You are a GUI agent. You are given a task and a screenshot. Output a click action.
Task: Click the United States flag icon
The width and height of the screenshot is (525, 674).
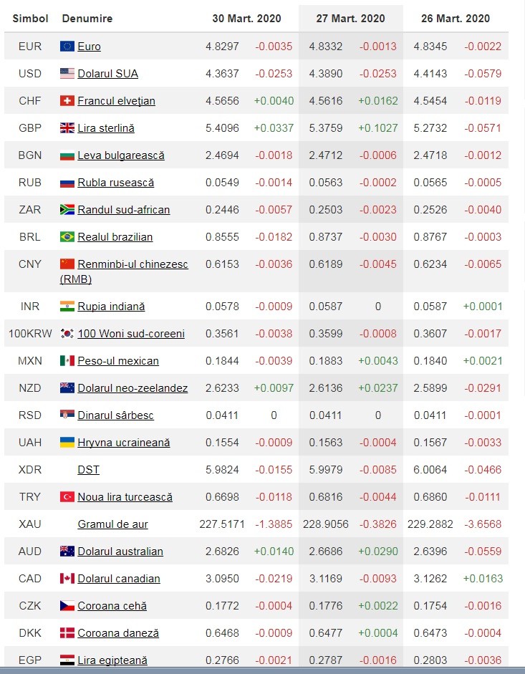coord(67,74)
